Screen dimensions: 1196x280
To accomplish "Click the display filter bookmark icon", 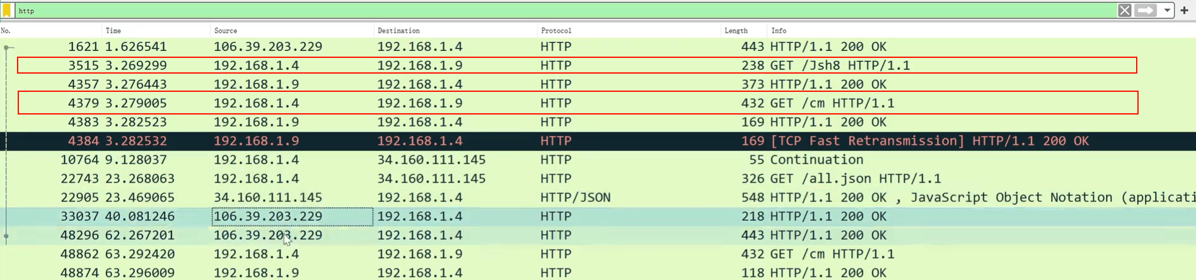I will point(7,11).
